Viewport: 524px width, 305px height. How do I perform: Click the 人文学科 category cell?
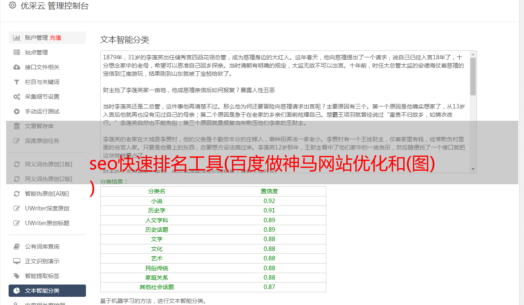157,220
